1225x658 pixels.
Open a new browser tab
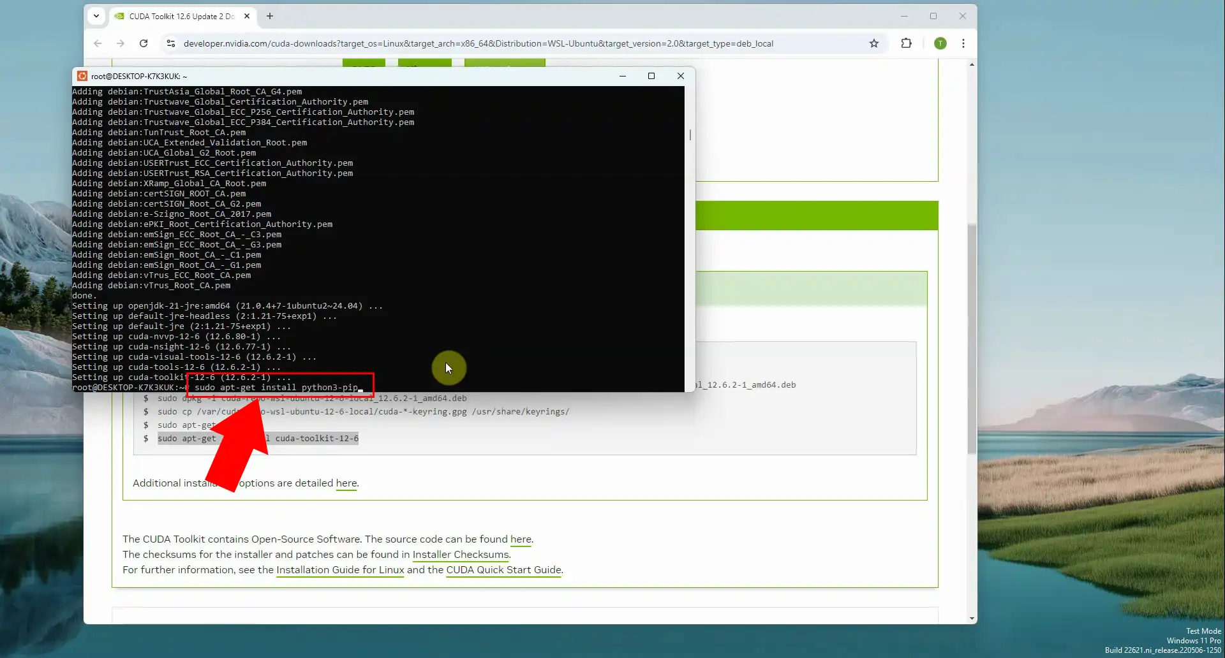270,16
